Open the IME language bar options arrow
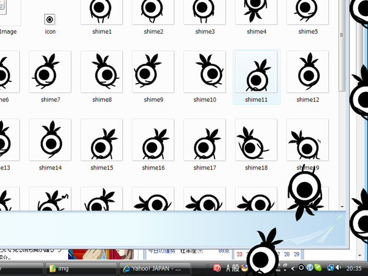368x276 pixels. pos(285,270)
